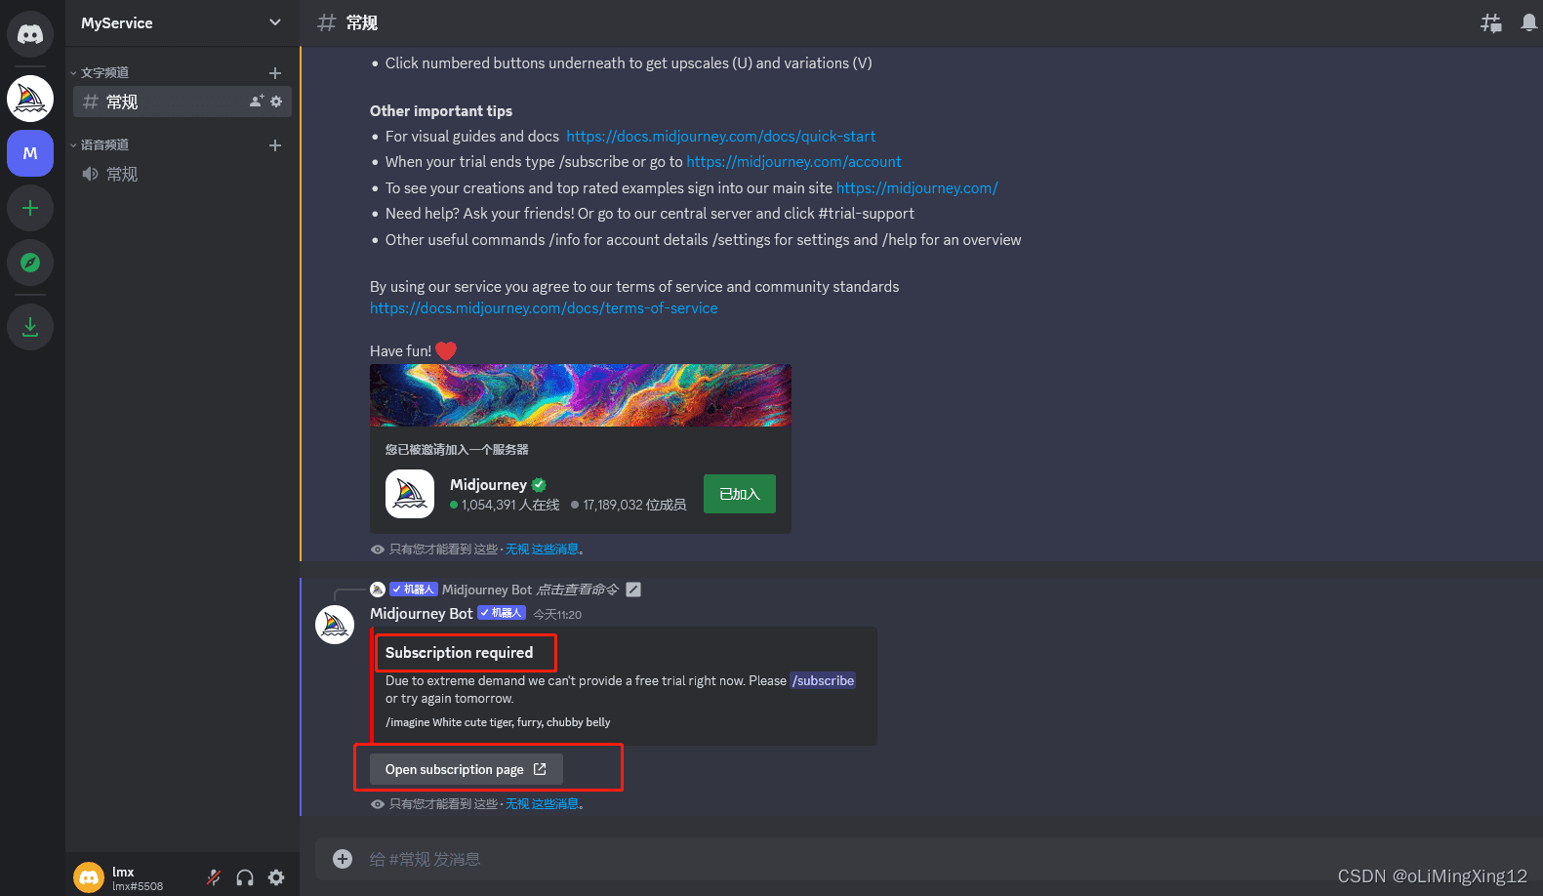Viewport: 1543px width, 896px height.
Task: Open the https://midjourney.com/ link
Action: pyautogui.click(x=916, y=188)
